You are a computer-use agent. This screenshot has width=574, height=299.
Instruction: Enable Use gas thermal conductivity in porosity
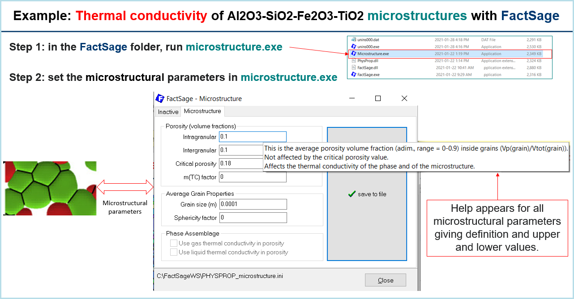(174, 244)
